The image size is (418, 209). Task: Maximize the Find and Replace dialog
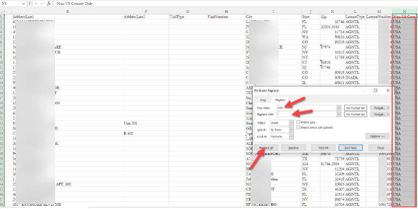click(376, 91)
